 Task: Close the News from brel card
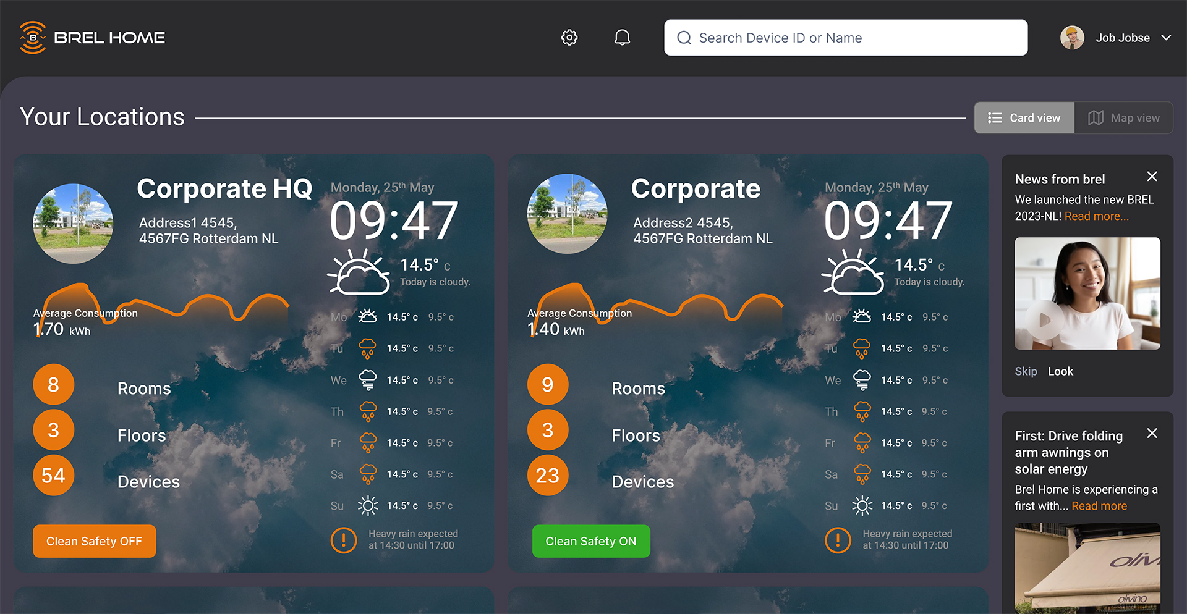[1152, 177]
